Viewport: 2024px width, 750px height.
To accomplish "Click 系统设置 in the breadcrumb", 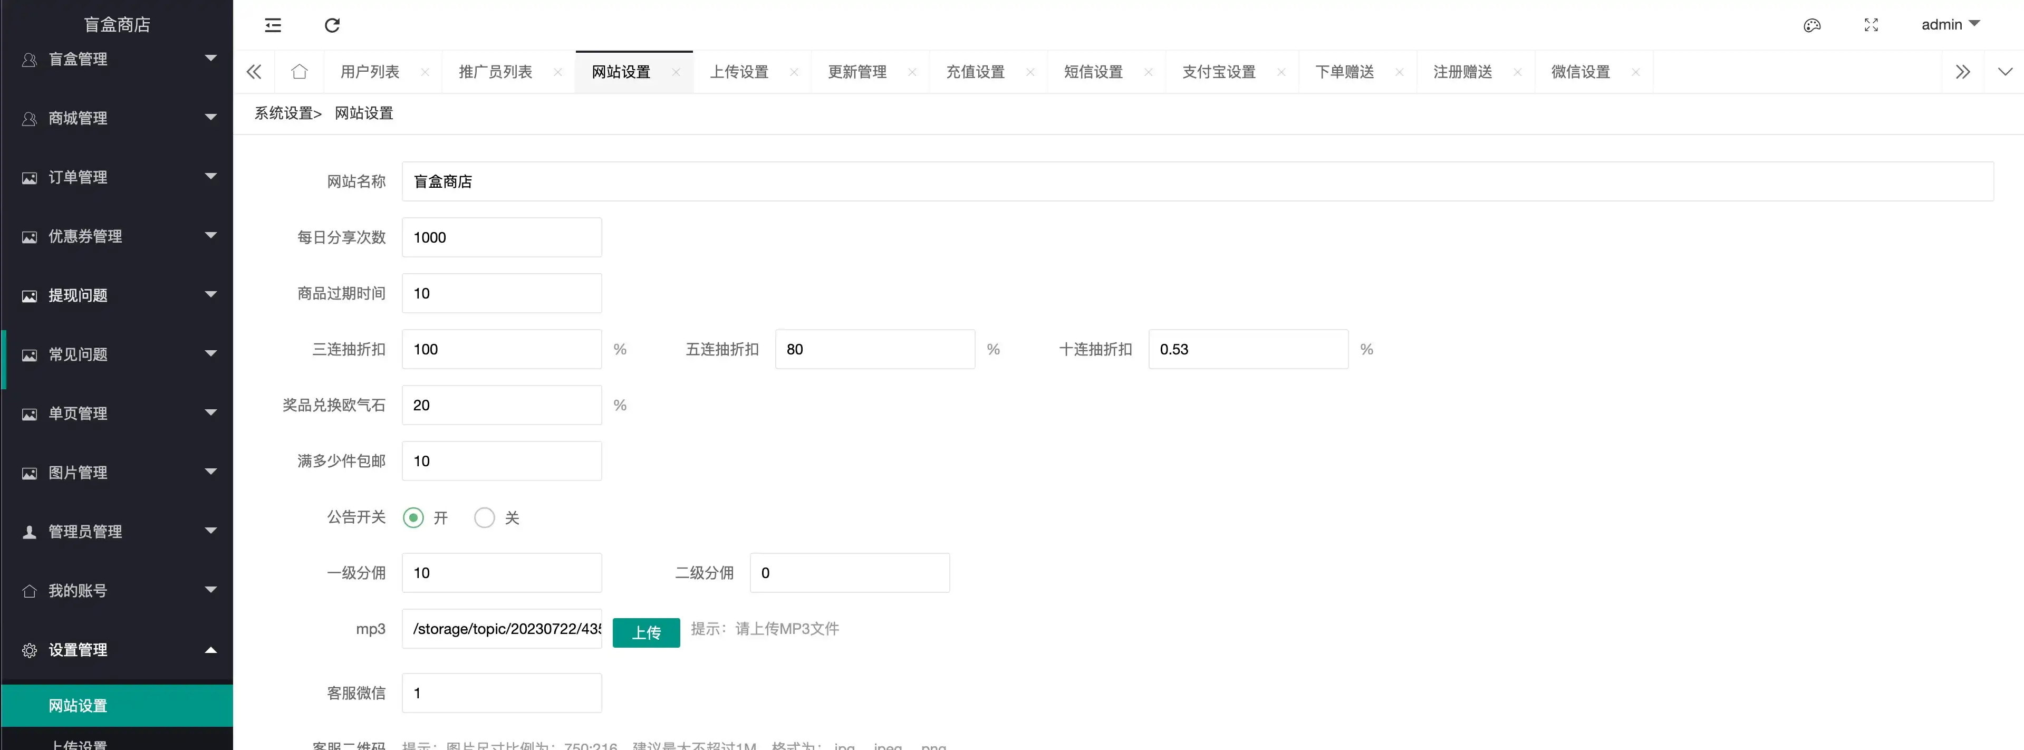I will click(283, 113).
